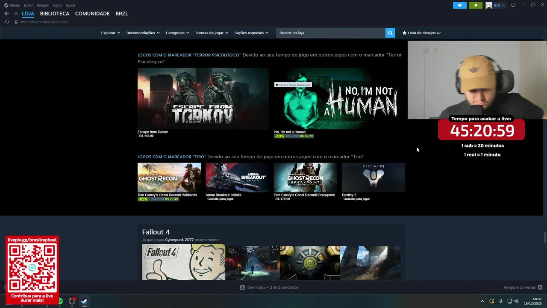Click the downloads icon in bottom bar
Screen dimensions: 547x308
pyautogui.click(x=242, y=287)
